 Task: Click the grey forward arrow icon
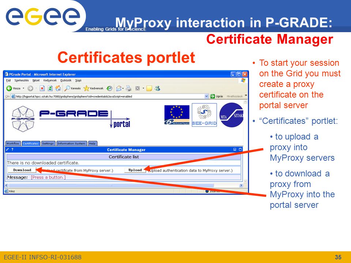(30, 88)
